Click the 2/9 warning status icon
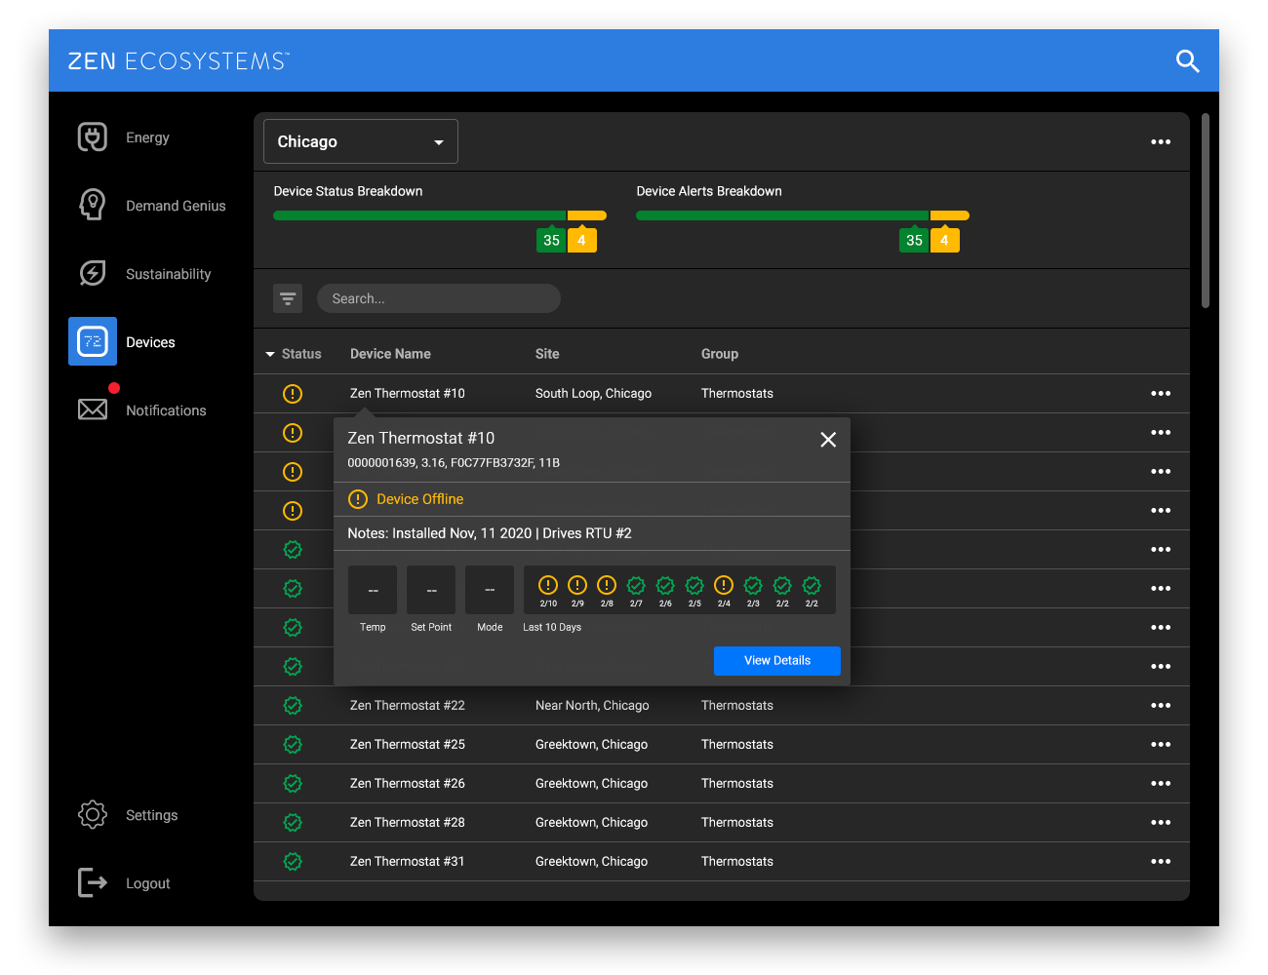1268x975 pixels. [x=577, y=585]
